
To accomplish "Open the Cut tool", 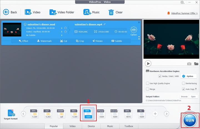I will click(64, 41).
